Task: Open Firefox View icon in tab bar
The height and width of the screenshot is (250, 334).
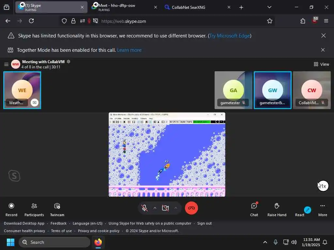Action: (7, 7)
